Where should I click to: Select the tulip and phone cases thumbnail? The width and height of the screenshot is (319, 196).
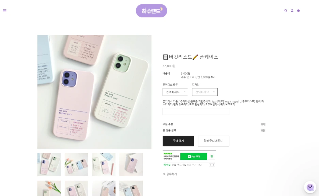pyautogui.click(x=76, y=164)
